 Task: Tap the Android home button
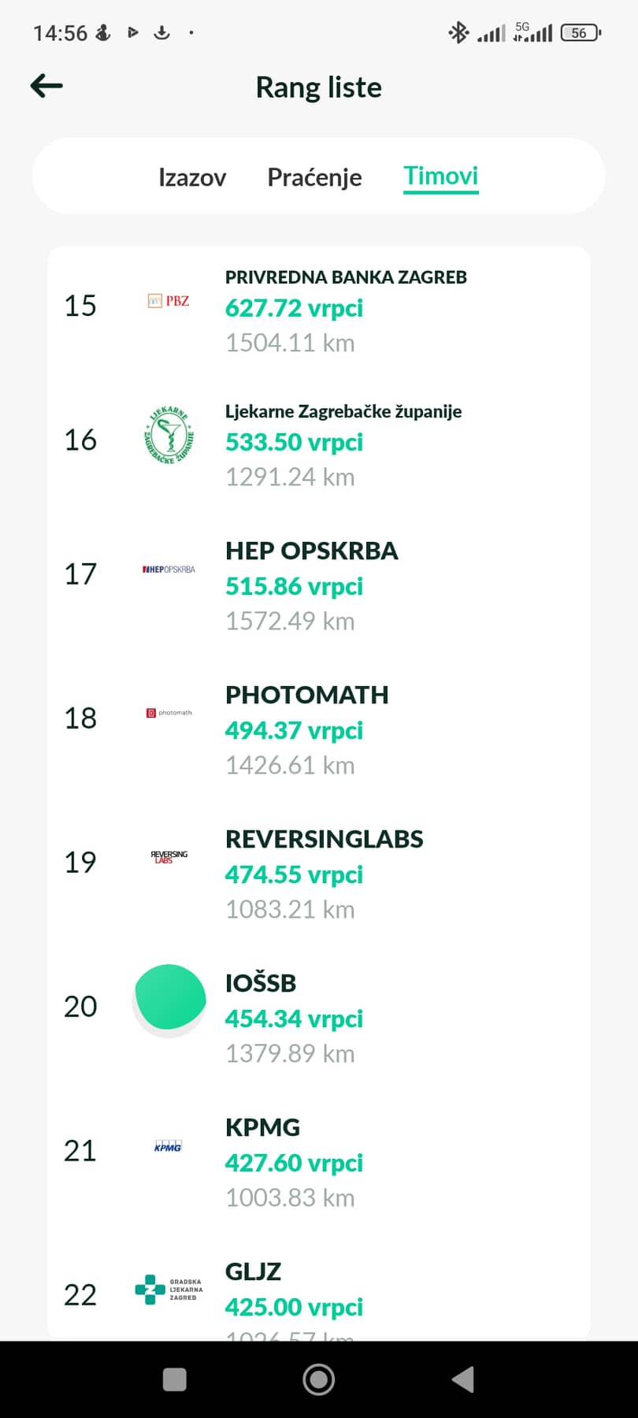319,1379
